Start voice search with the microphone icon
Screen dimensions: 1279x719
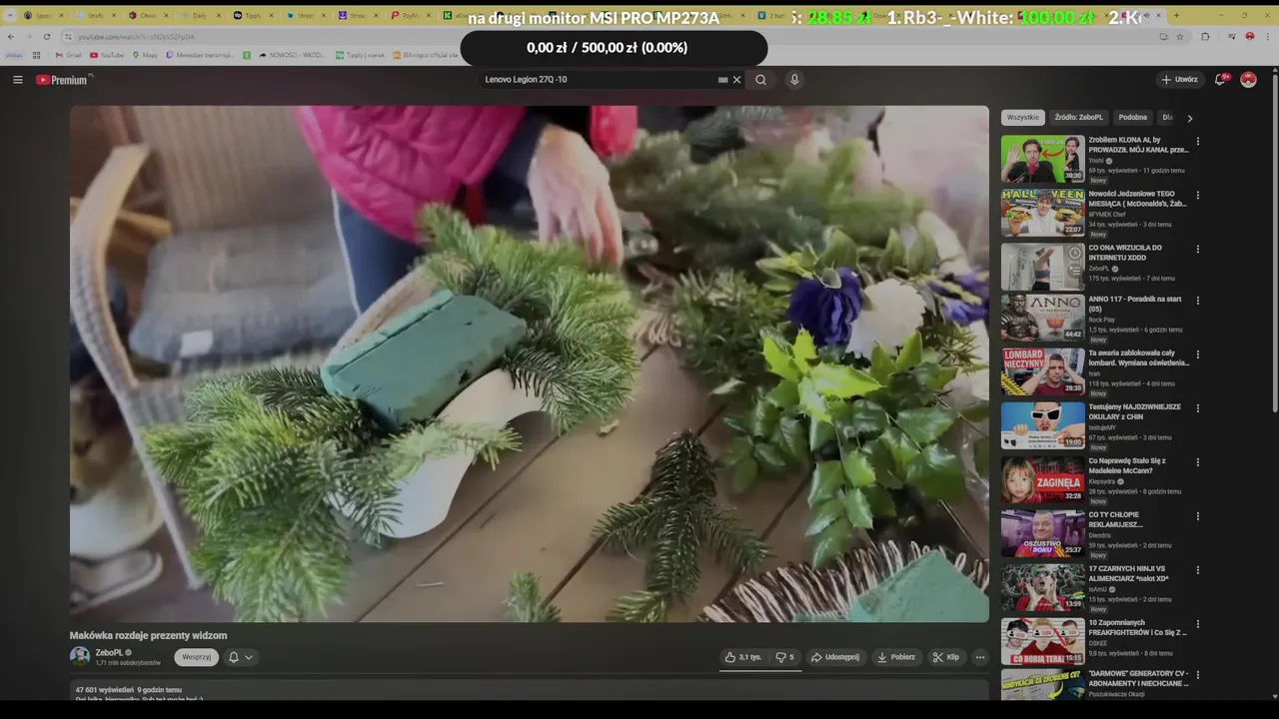coord(794,80)
